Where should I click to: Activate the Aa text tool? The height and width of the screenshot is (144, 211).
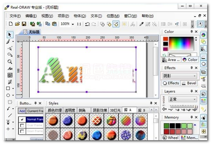click(10, 69)
